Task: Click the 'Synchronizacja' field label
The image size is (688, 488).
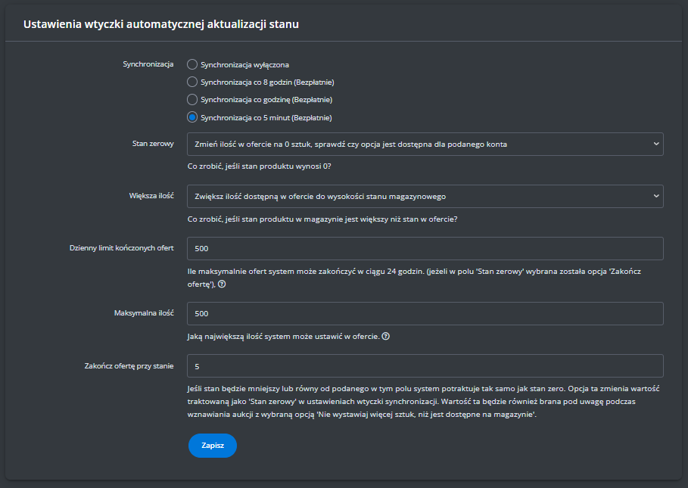Action: pos(148,64)
